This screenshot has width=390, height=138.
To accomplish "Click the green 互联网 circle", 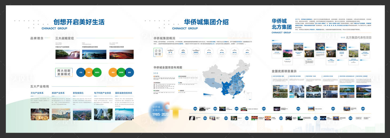I will [121, 72].
